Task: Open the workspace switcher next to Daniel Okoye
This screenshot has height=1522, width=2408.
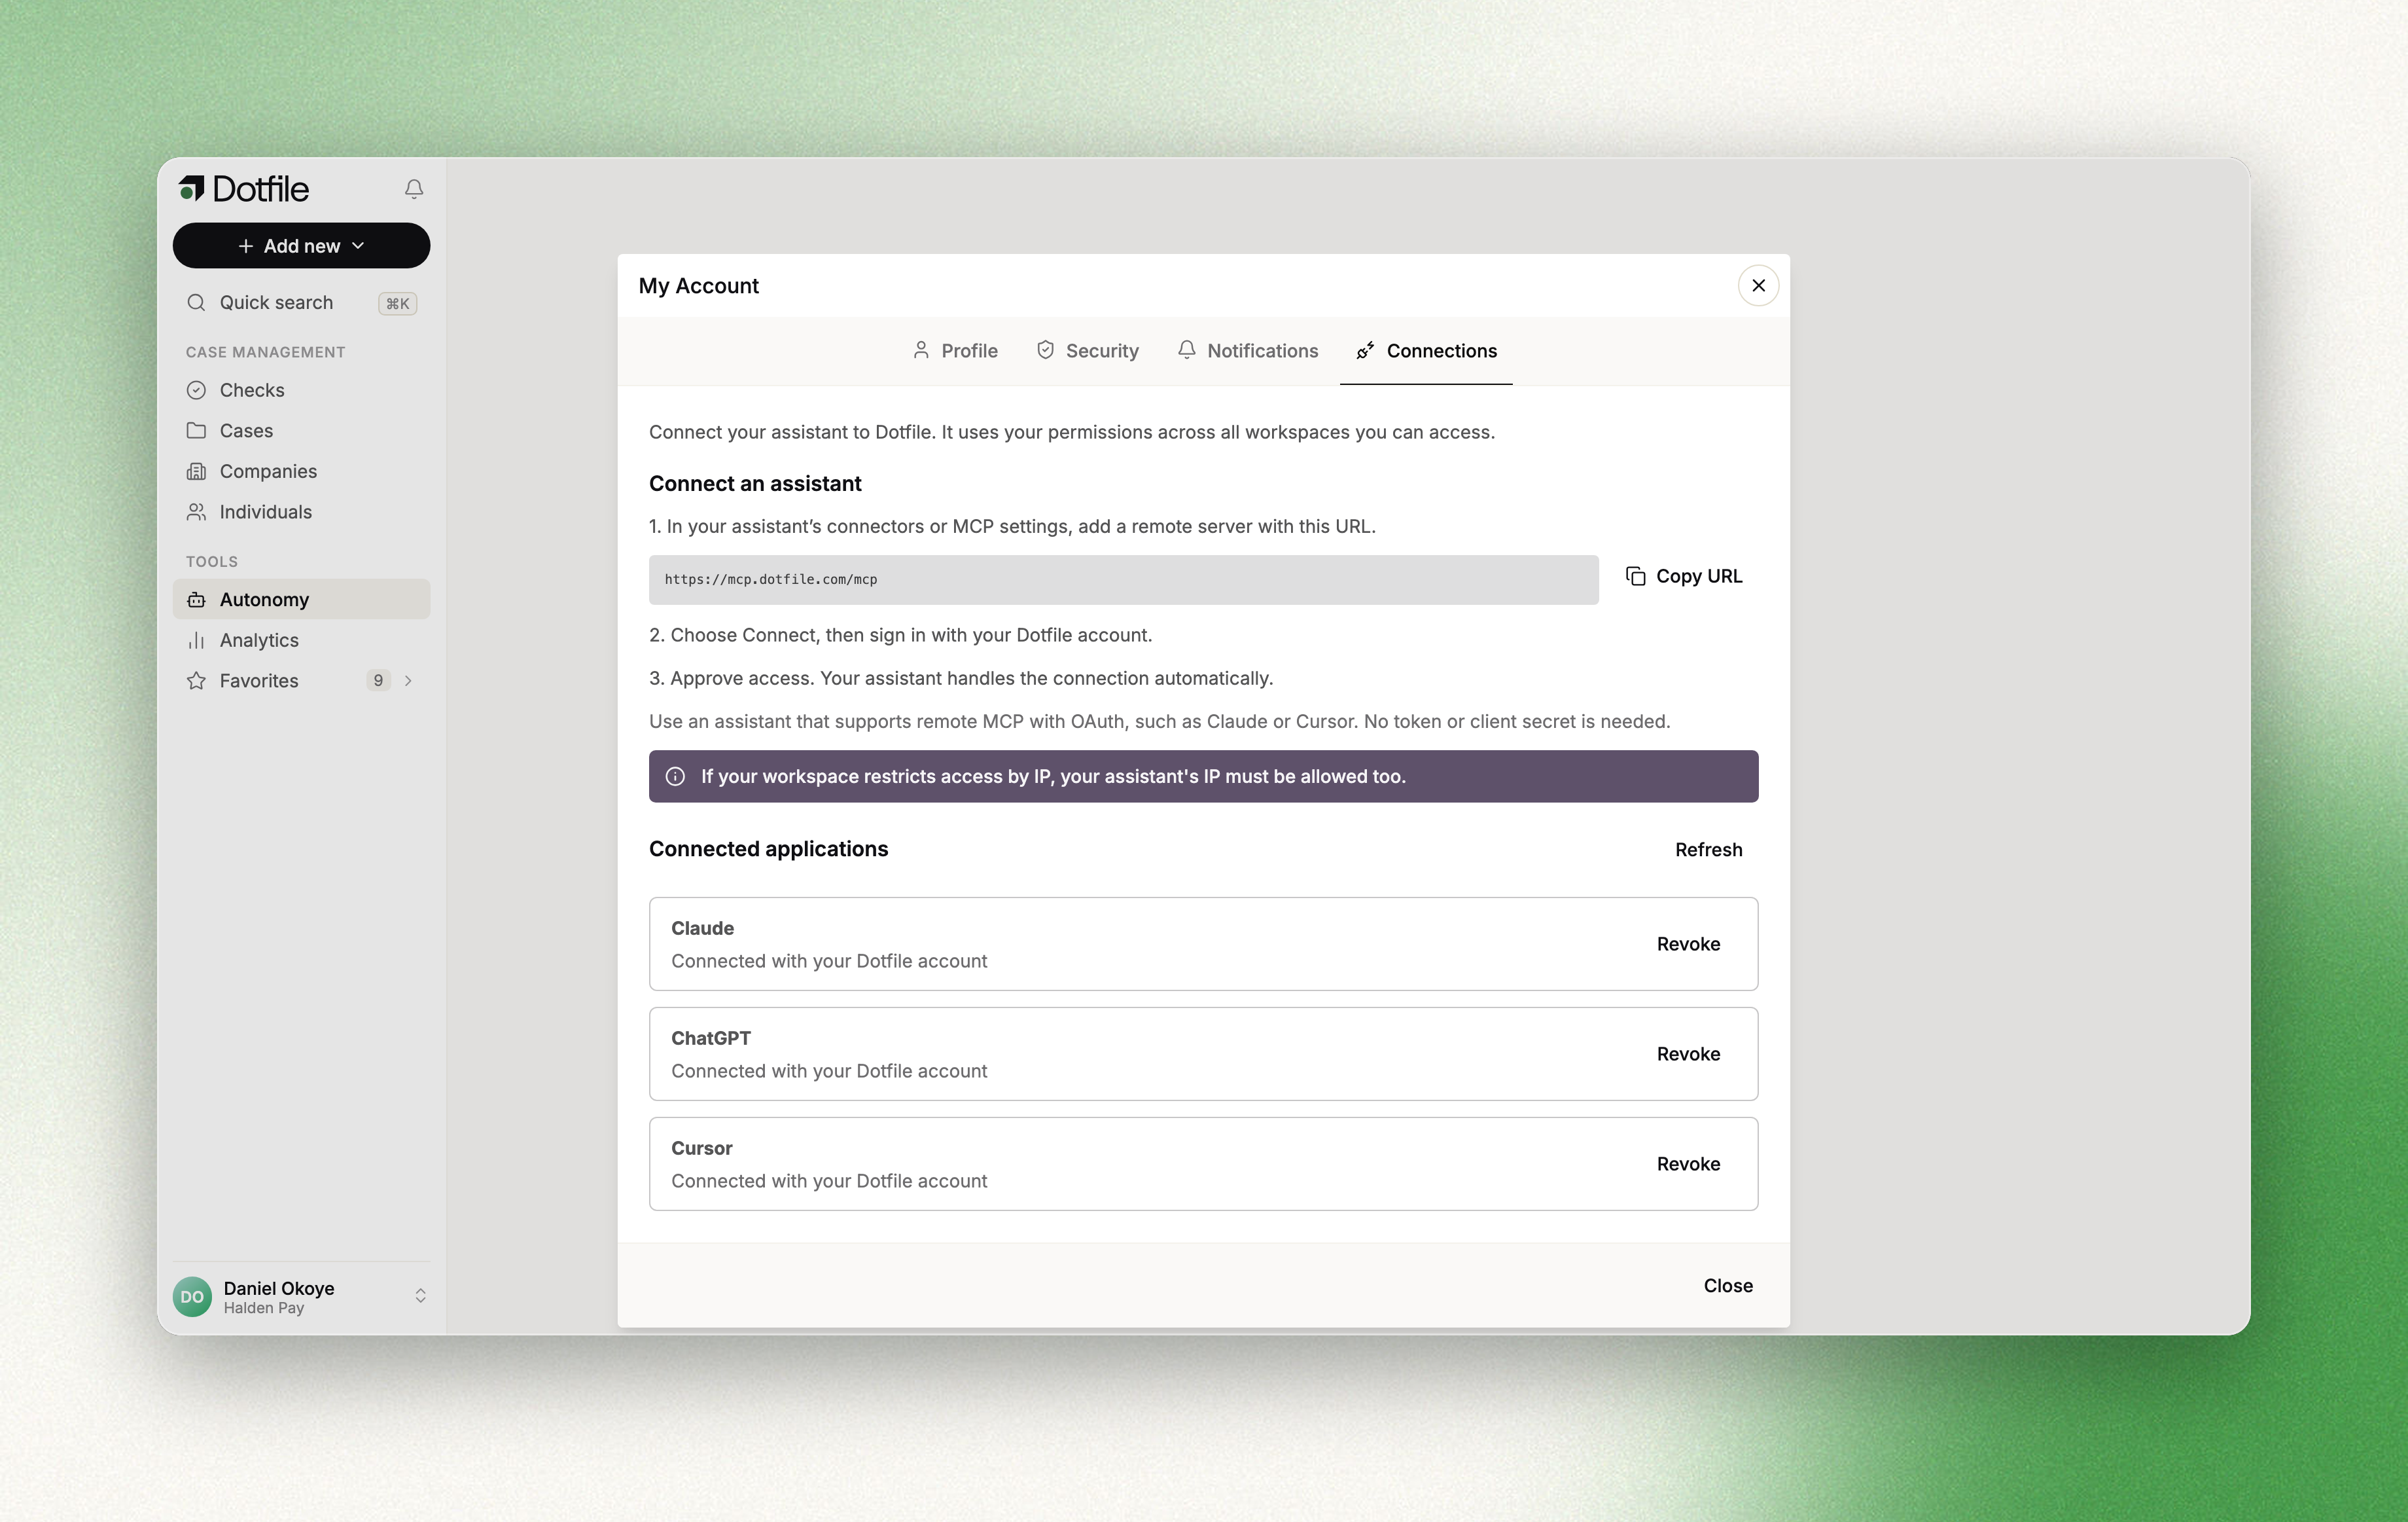Action: coord(420,1296)
